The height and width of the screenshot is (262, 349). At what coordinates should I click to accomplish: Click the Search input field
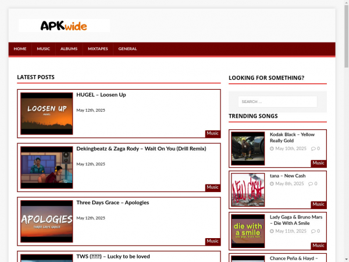pos(277,101)
